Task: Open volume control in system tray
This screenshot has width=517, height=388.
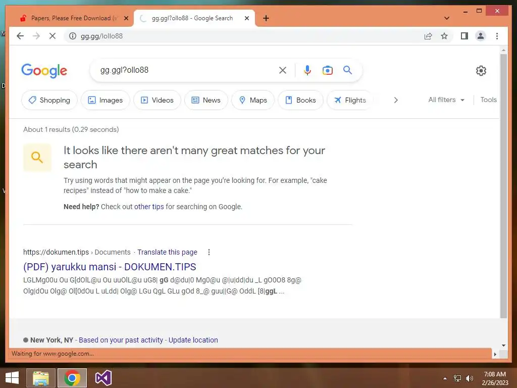Action: click(x=470, y=378)
